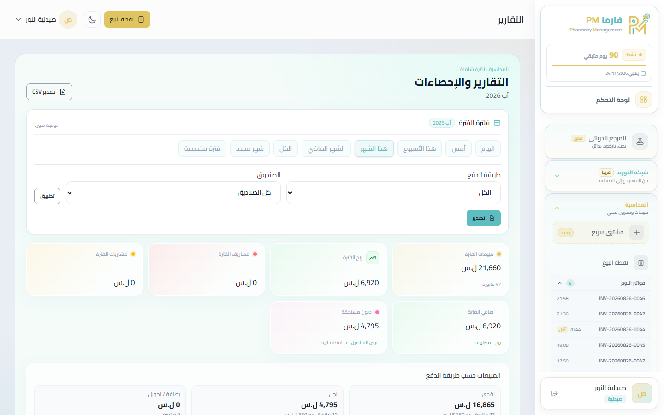Select أمس period filter
The image size is (664, 415).
458,148
